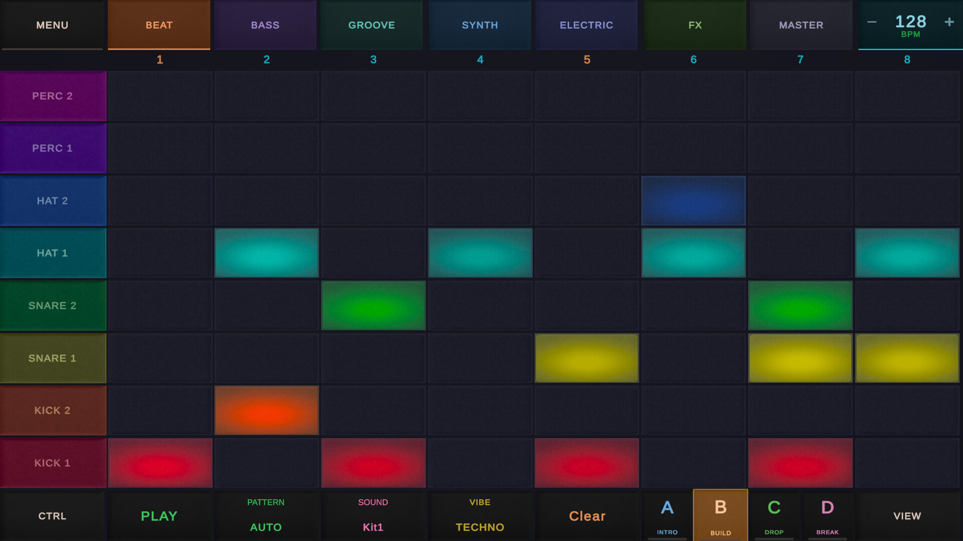Screen dimensions: 963x541
Task: Open the VIEW button
Action: 907,516
